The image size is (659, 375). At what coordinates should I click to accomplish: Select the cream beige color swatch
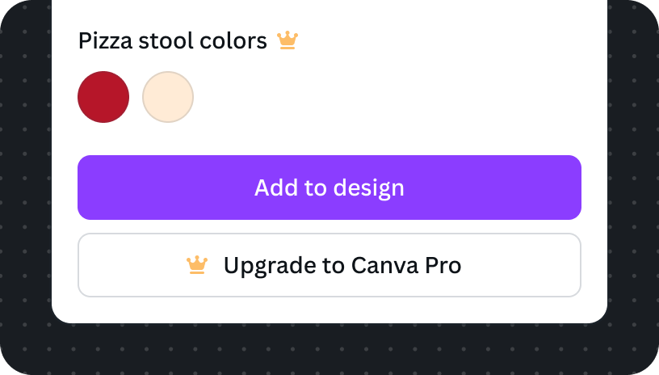click(x=168, y=97)
